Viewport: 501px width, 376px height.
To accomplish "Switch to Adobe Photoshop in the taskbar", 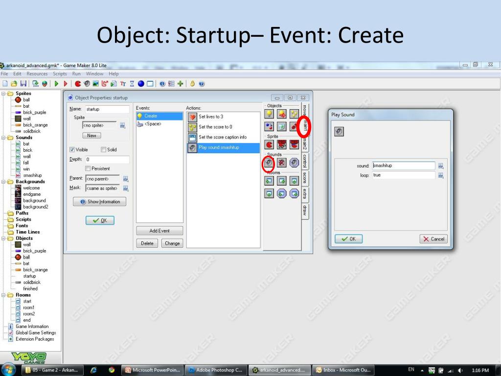I will (x=216, y=370).
